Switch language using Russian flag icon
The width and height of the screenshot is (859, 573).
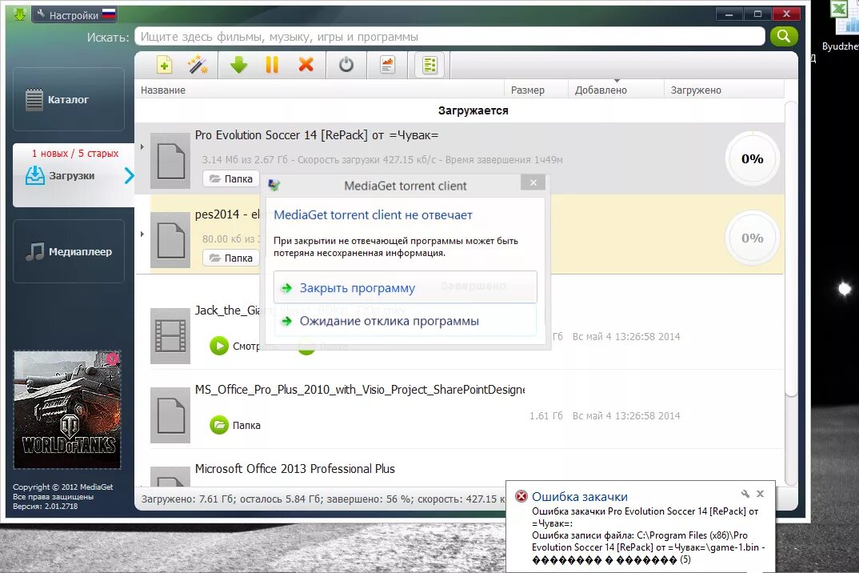click(x=109, y=14)
